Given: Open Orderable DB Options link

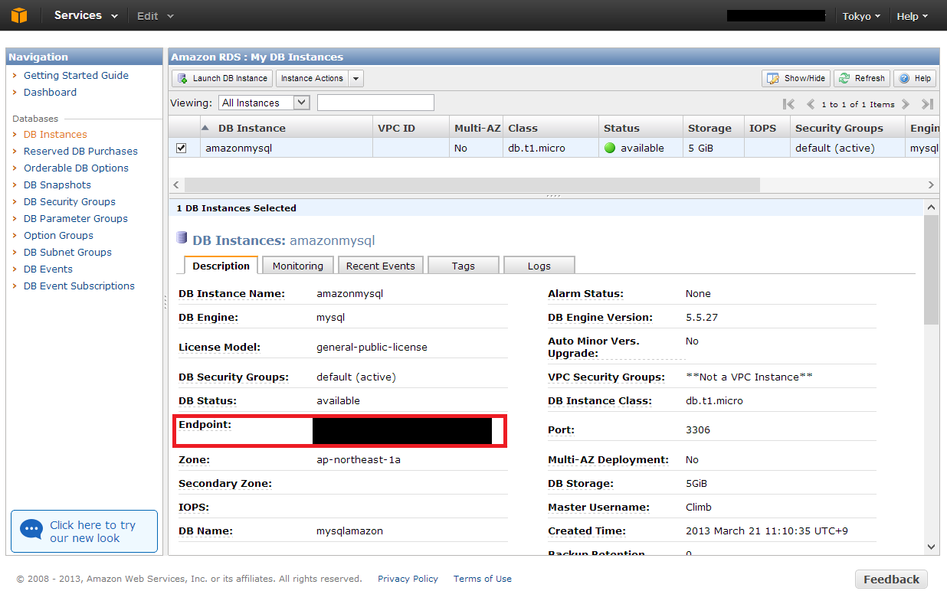Looking at the screenshot, I should [x=76, y=168].
